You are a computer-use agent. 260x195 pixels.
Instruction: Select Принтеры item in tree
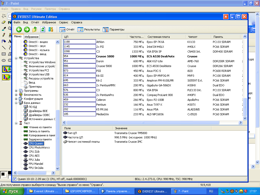(35, 87)
